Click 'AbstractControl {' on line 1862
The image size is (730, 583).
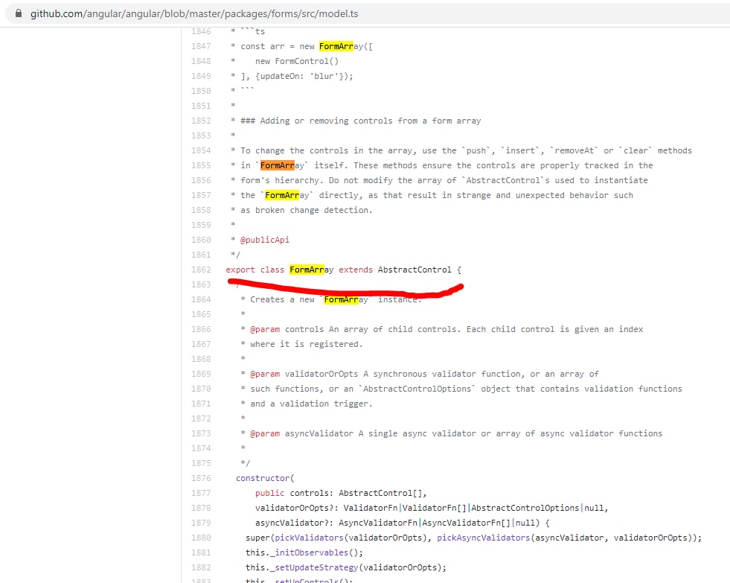click(420, 270)
